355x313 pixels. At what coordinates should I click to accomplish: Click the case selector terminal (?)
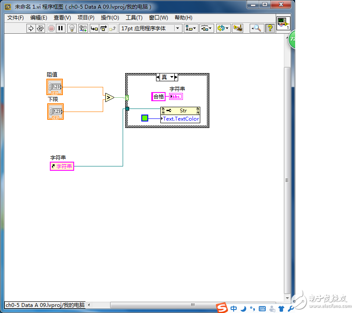pos(127,98)
